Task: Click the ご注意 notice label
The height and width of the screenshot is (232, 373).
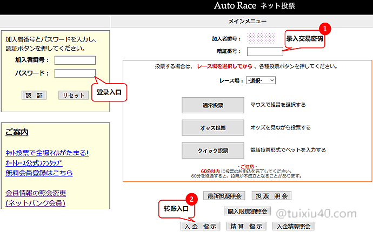Action: tap(248, 167)
